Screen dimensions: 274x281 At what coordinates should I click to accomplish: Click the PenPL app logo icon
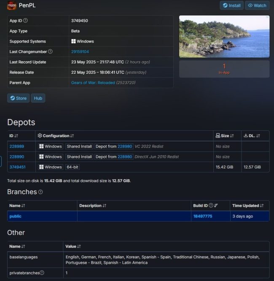12,5
